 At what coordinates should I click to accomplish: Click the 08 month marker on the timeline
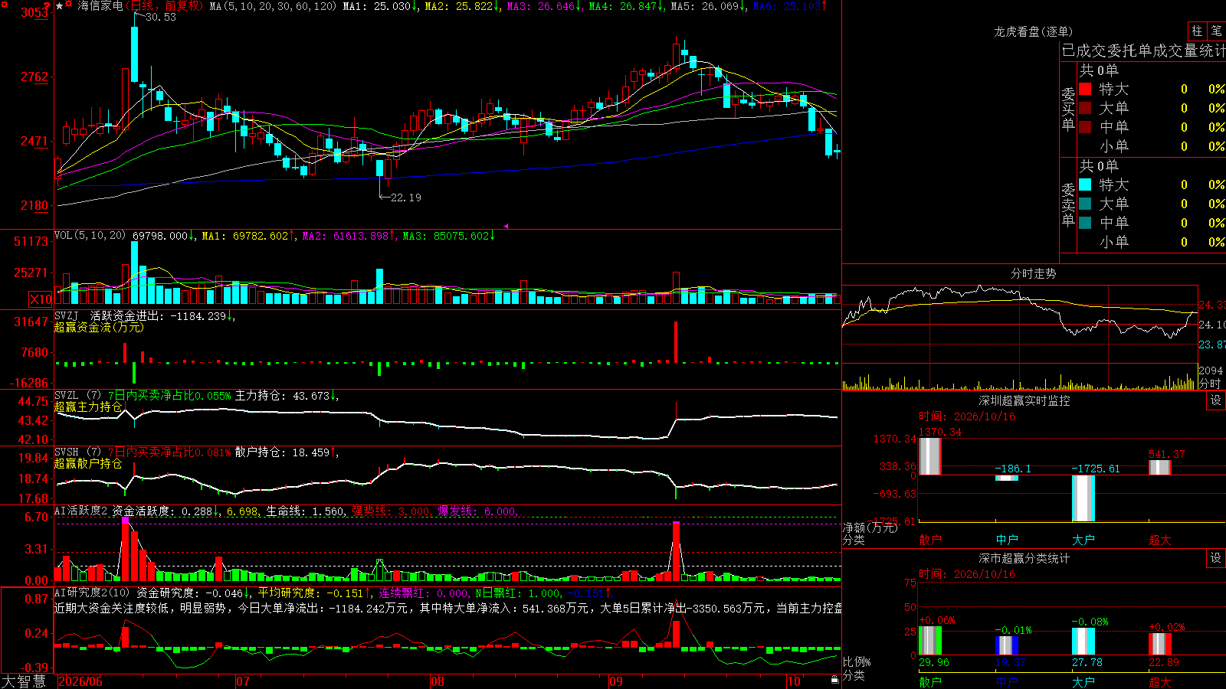click(x=438, y=681)
